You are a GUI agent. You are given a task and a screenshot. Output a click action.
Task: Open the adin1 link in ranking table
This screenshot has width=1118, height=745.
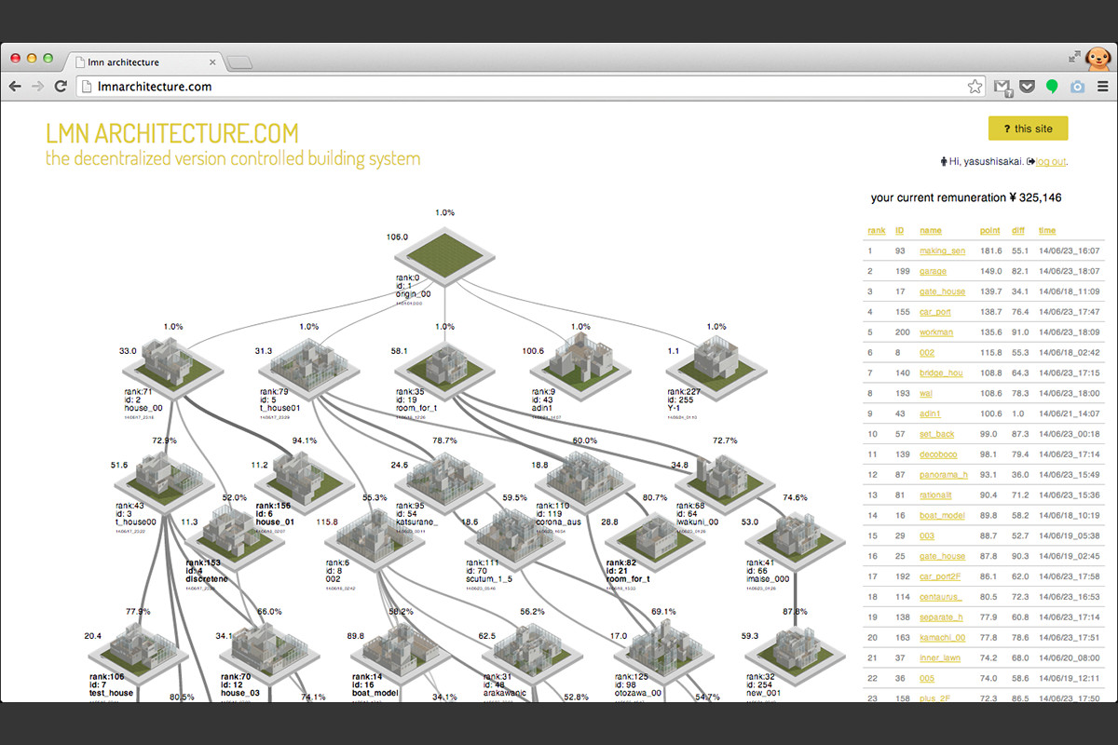pos(930,413)
